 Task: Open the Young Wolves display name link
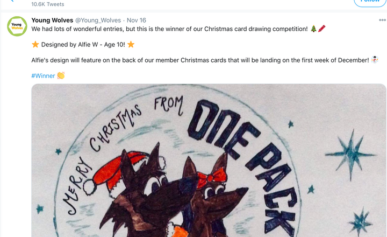pos(52,20)
